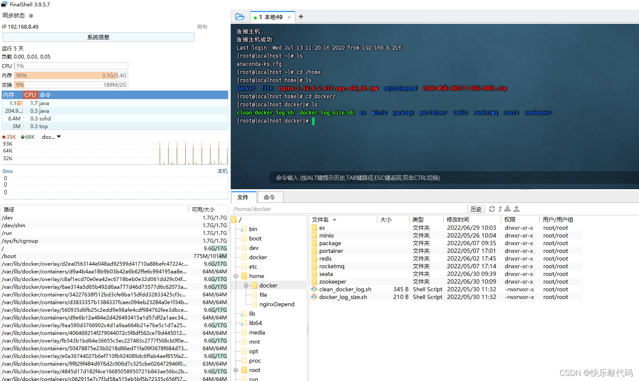639x381 pixels.
Task: Select the sshd process row
Action: (115, 118)
